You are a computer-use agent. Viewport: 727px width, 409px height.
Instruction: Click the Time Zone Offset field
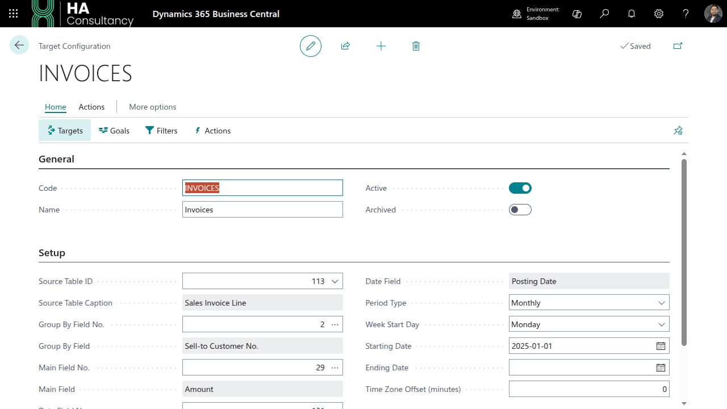[589, 389]
